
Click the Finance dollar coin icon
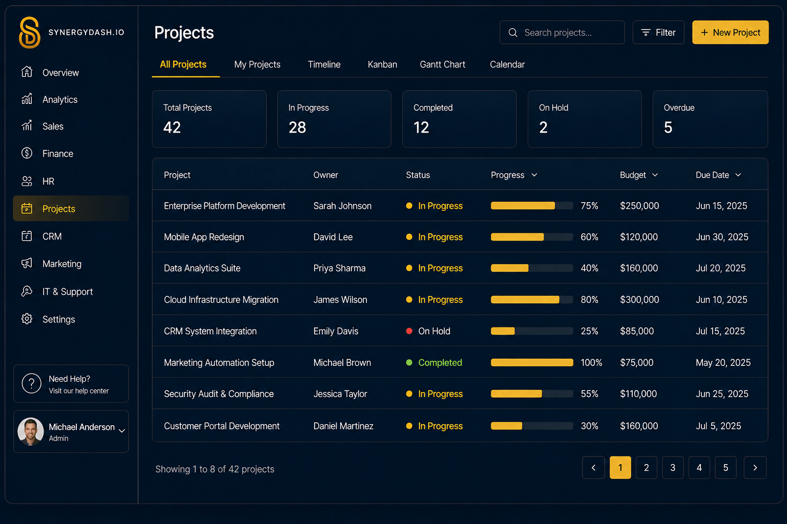(27, 153)
